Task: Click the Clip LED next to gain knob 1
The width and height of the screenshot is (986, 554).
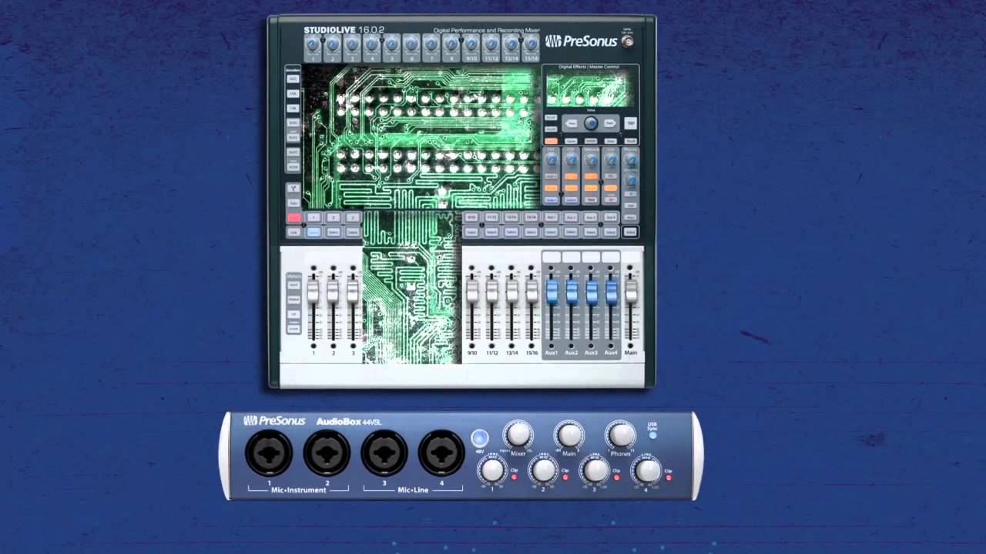Action: coord(514,477)
